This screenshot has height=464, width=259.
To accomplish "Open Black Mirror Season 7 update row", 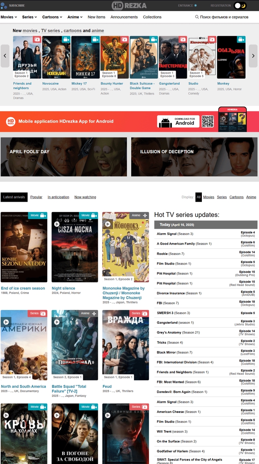I will click(x=206, y=352).
